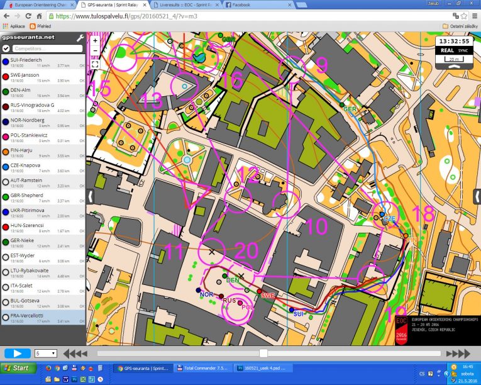
Task: Rewind using the triple left arrows
Action: coord(75,354)
